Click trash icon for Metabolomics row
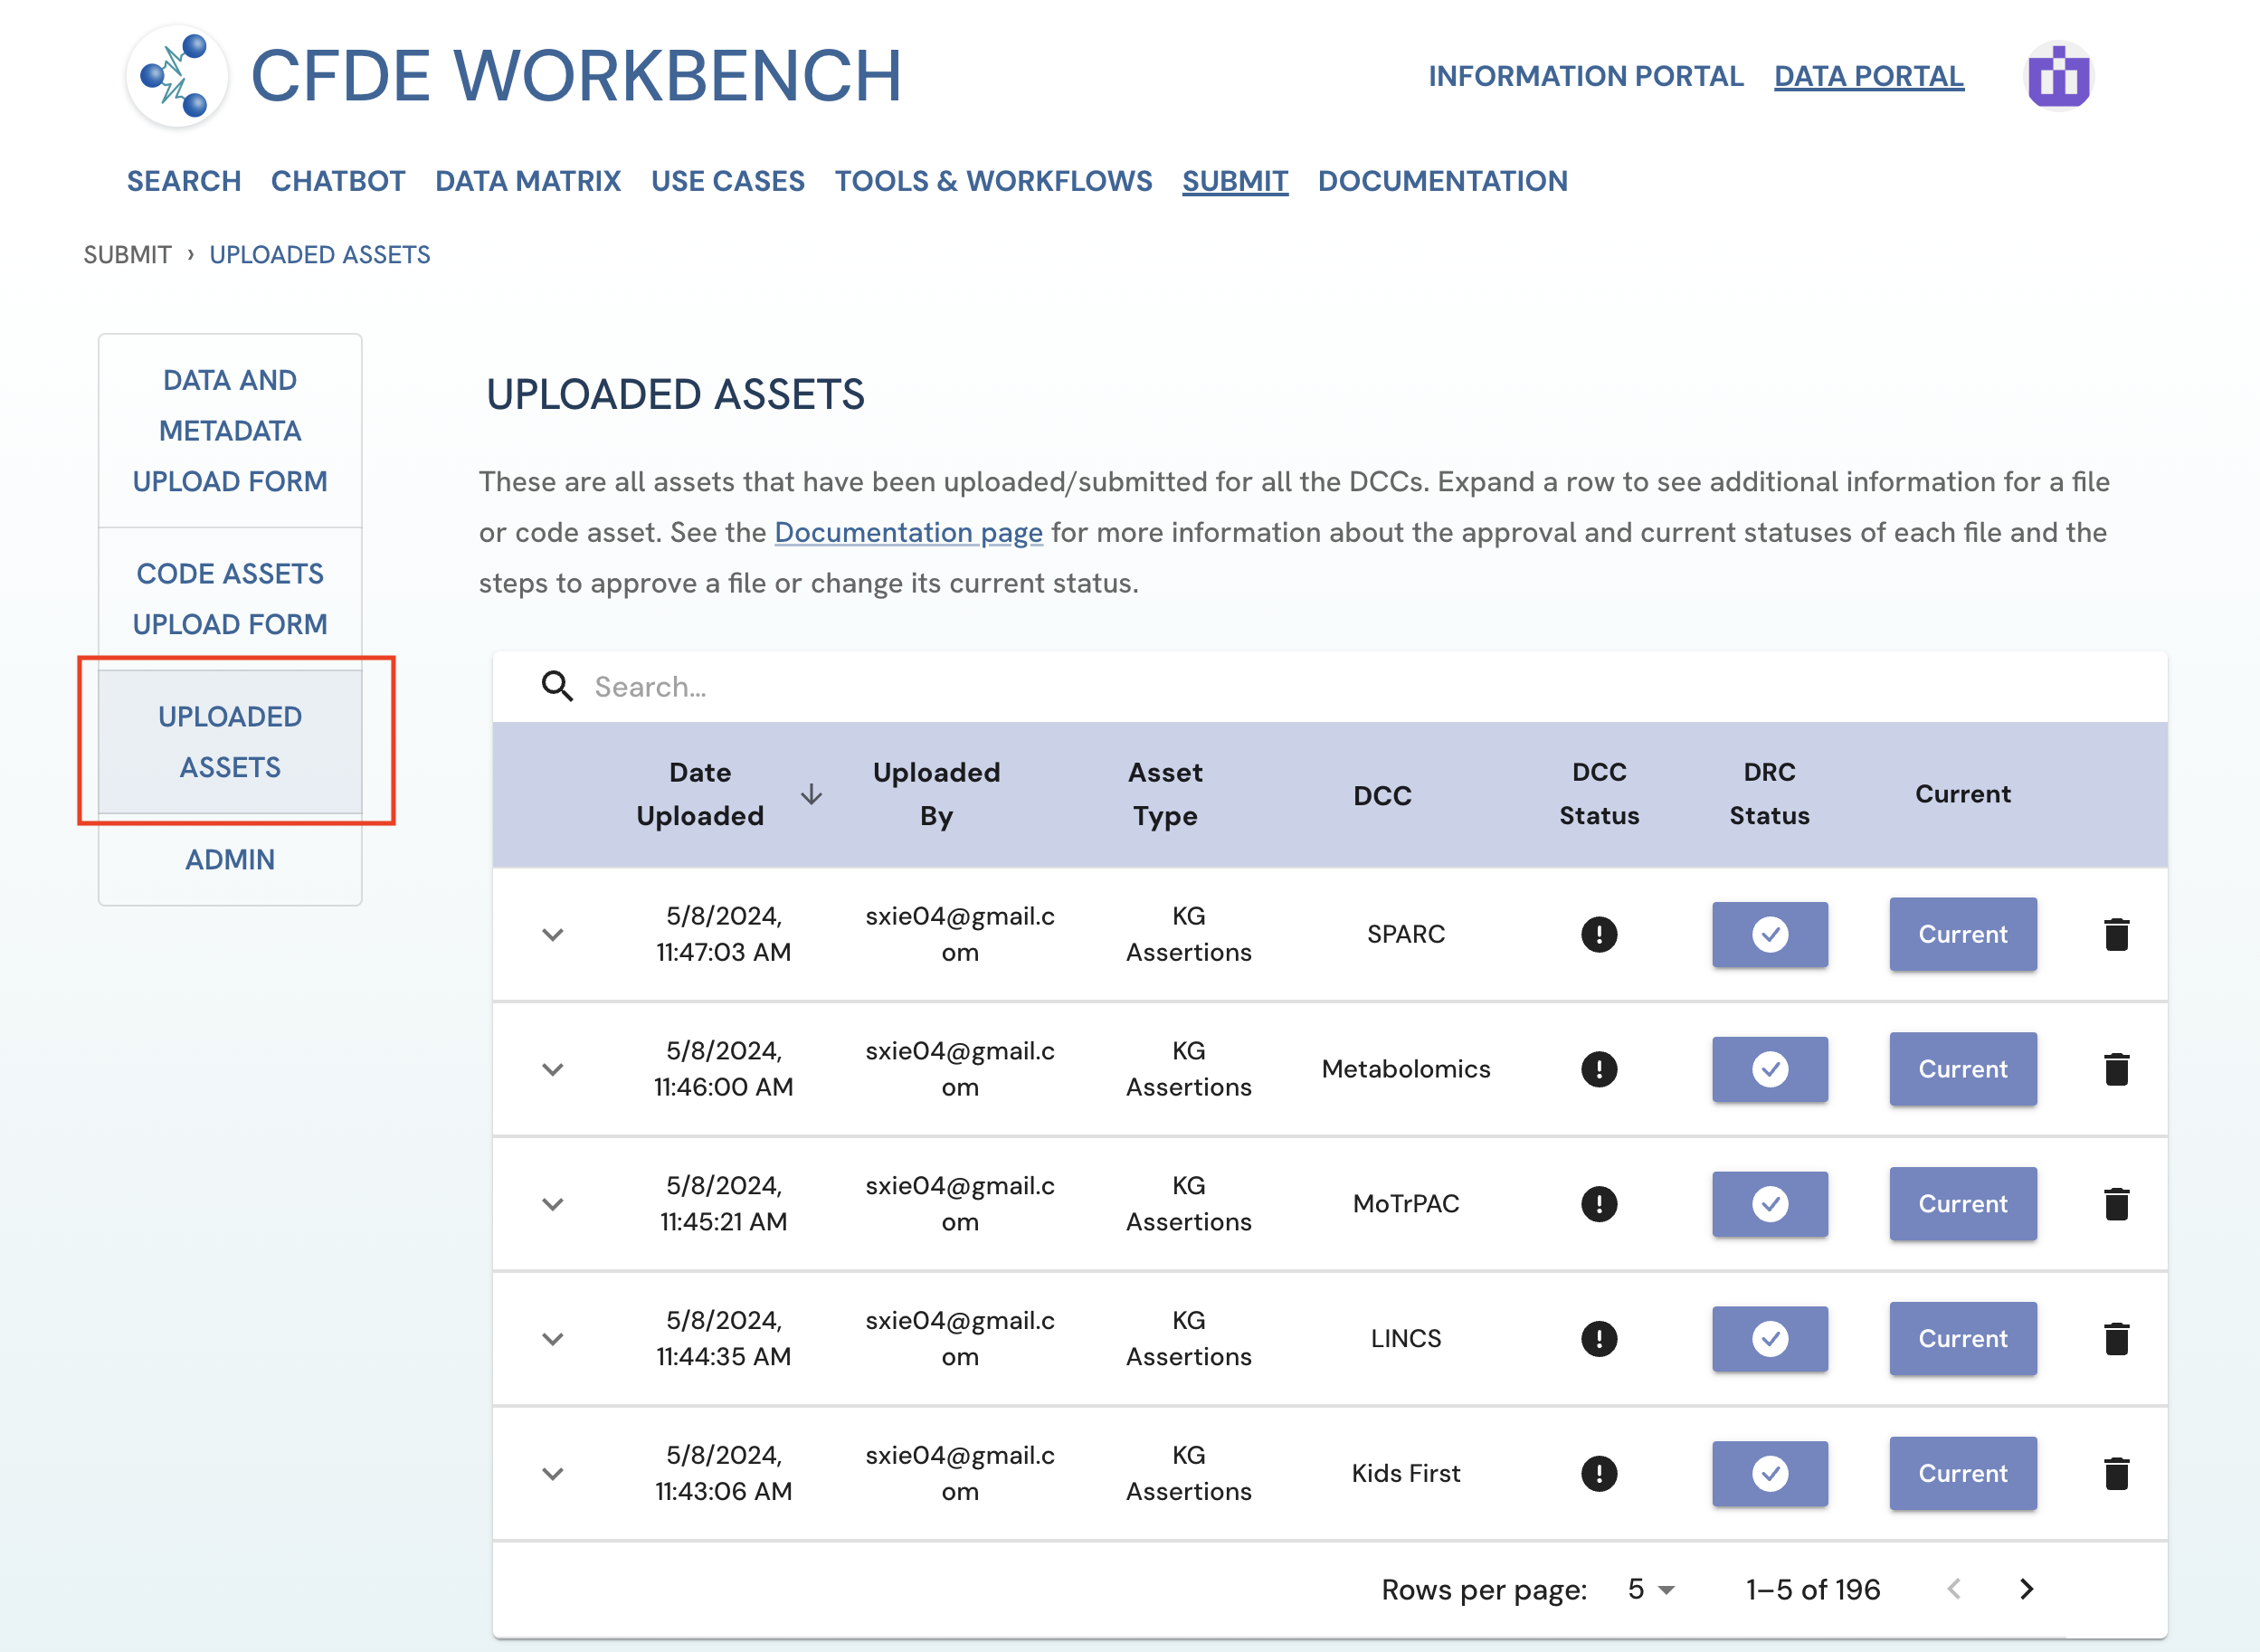This screenshot has width=2260, height=1652. click(2116, 1069)
